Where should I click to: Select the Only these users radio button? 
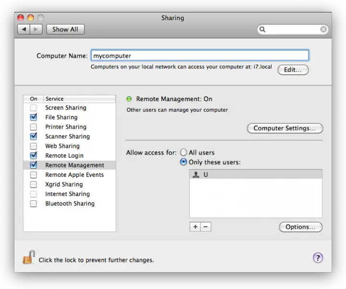[184, 162]
